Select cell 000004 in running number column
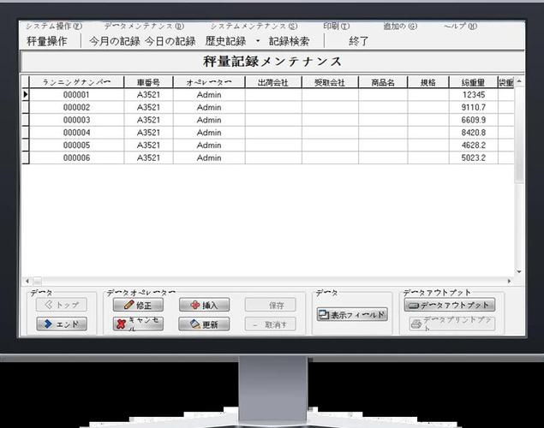The image size is (544, 428). pyautogui.click(x=76, y=133)
